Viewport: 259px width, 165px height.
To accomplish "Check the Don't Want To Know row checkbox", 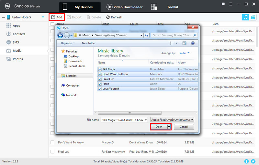I will click(52, 142).
